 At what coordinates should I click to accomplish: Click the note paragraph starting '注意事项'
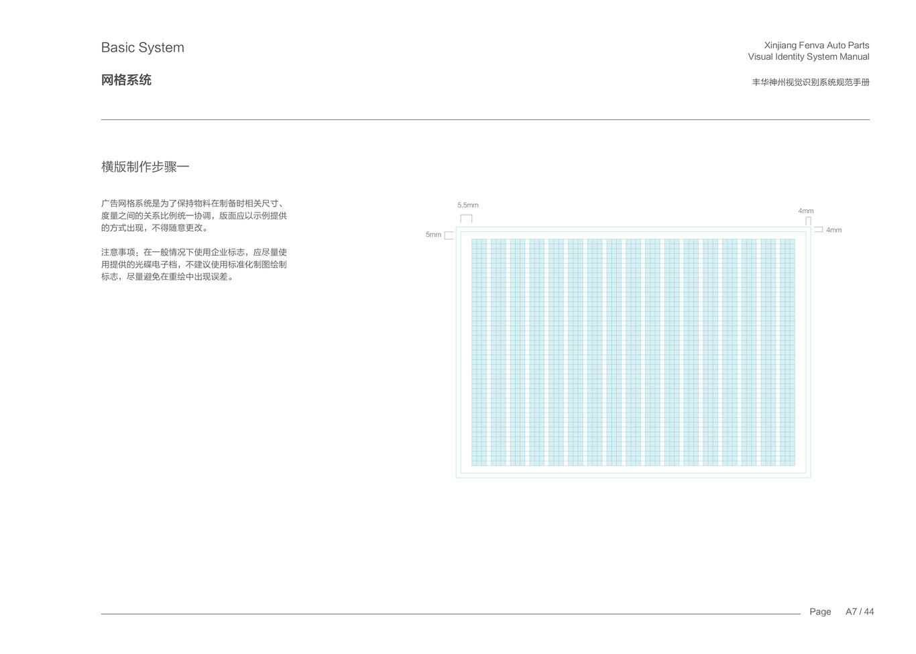click(x=194, y=264)
